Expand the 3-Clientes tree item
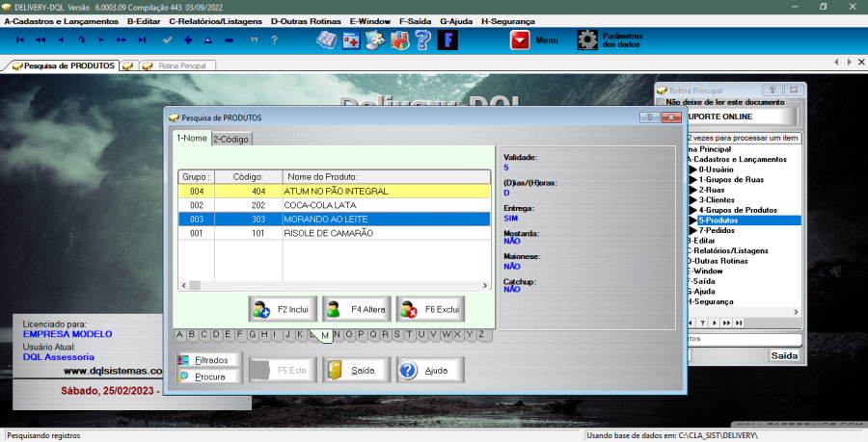Screen dimensions: 868x442 click(x=692, y=199)
